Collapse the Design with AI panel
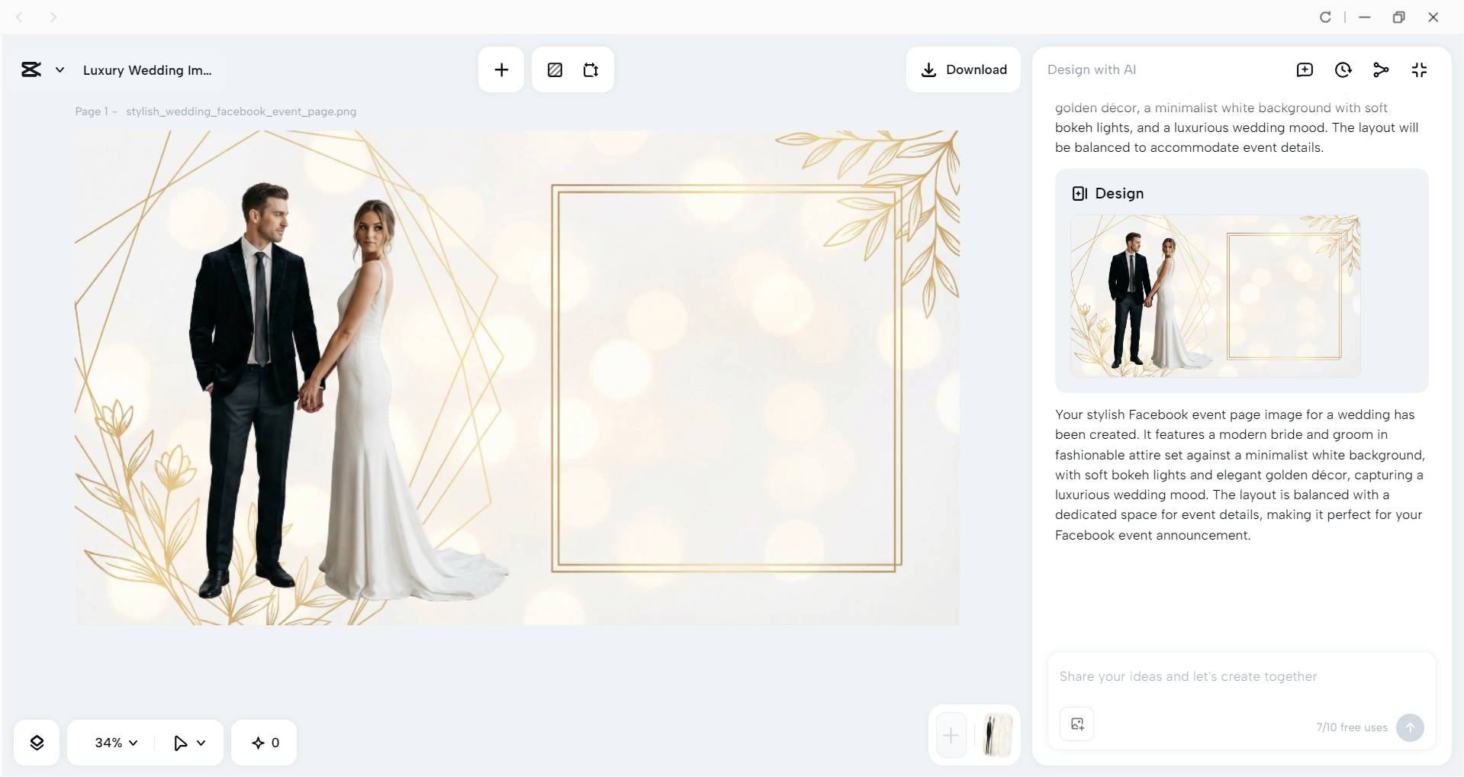1464x777 pixels. [1420, 69]
